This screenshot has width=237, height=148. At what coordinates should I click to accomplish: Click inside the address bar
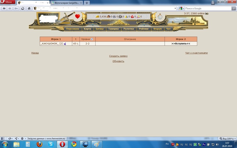tap(105, 8)
